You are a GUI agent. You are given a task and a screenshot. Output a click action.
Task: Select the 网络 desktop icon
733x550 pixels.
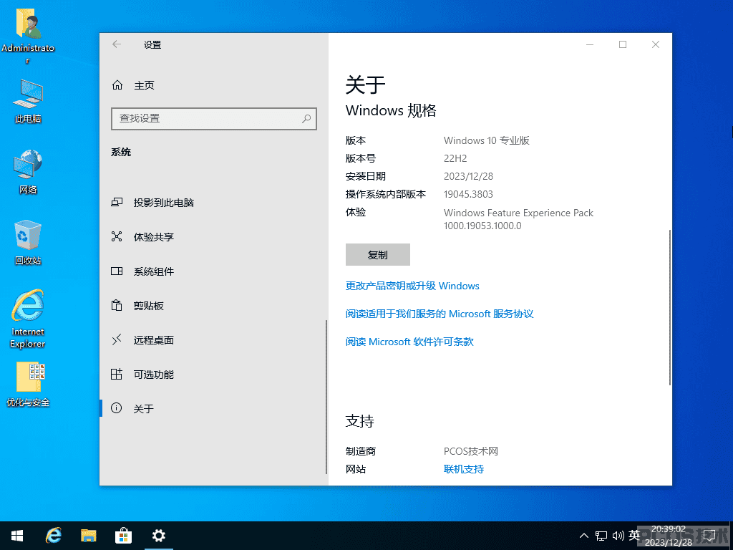[28, 172]
